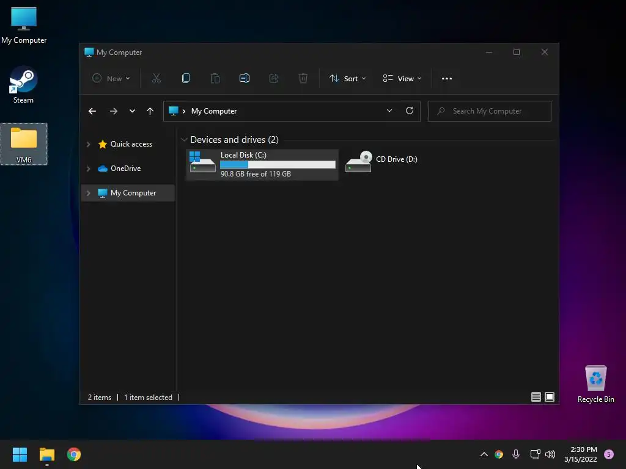Click the Delete trash icon in toolbar
626x469 pixels.
coord(303,79)
